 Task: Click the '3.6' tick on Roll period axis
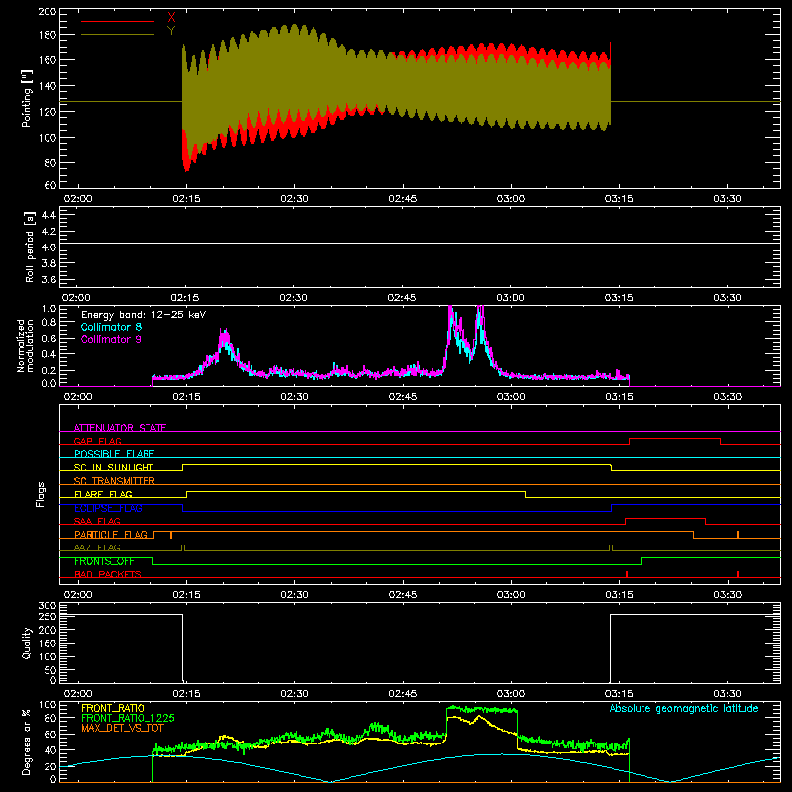[x=49, y=280]
